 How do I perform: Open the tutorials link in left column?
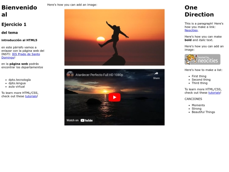tap(31, 96)
